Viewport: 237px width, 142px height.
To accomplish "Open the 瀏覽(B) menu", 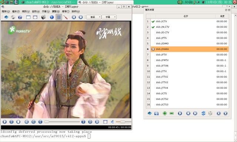I will point(56,11).
